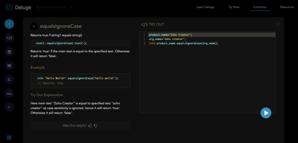The height and width of the screenshot is (143, 298).
Task: Give thumbs down feedback
Action: (x=96, y=126)
